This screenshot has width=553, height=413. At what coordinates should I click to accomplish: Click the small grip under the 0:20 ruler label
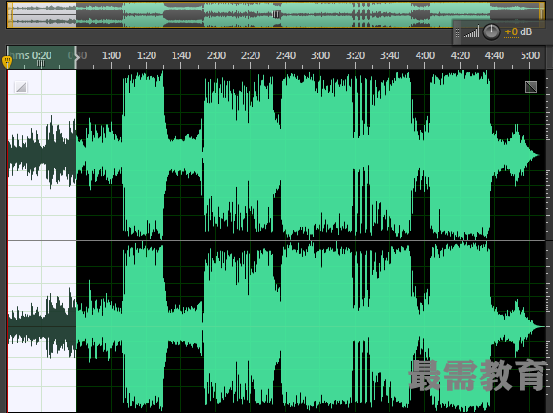[x=41, y=64]
